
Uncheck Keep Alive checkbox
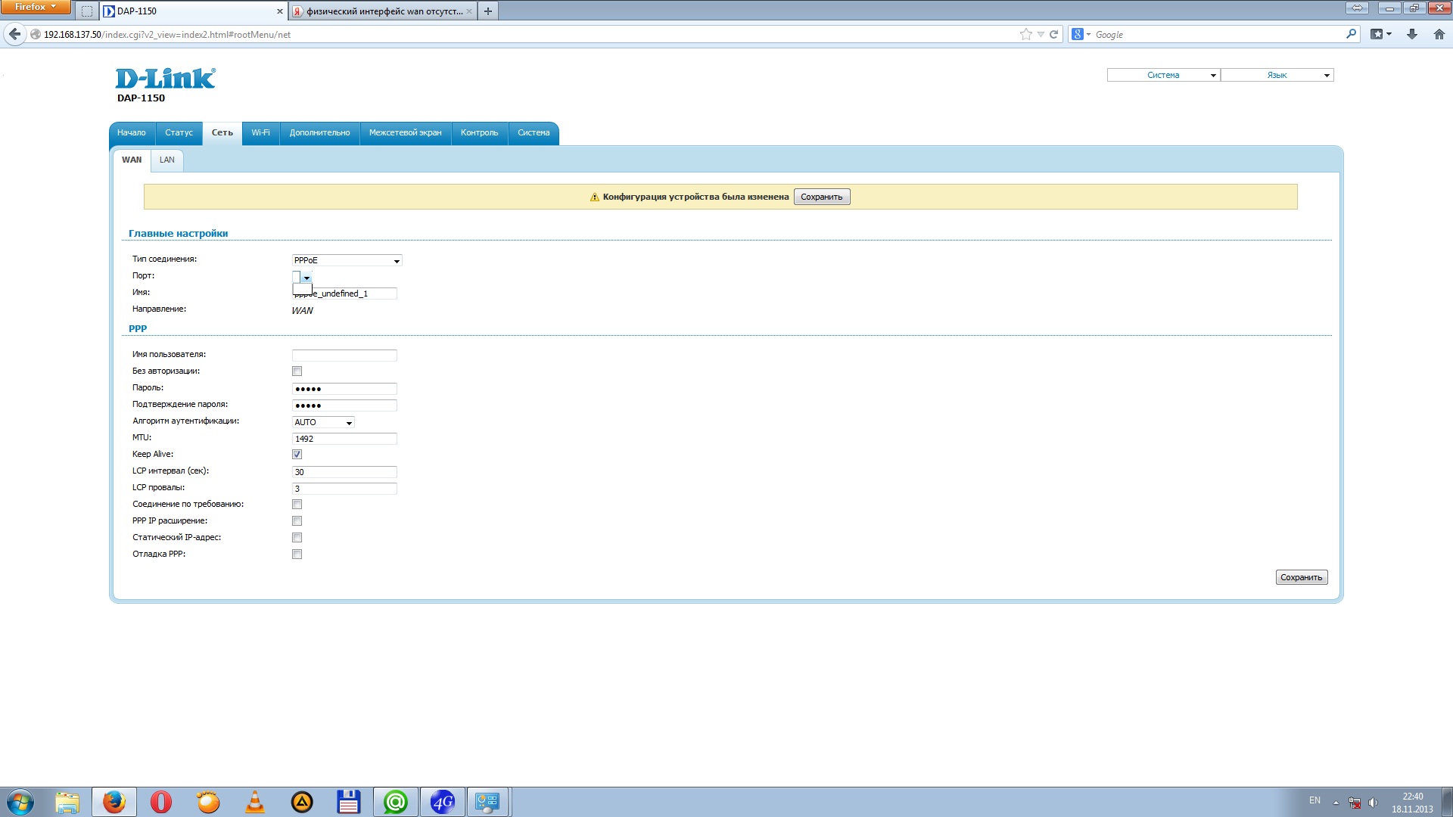pyautogui.click(x=297, y=455)
